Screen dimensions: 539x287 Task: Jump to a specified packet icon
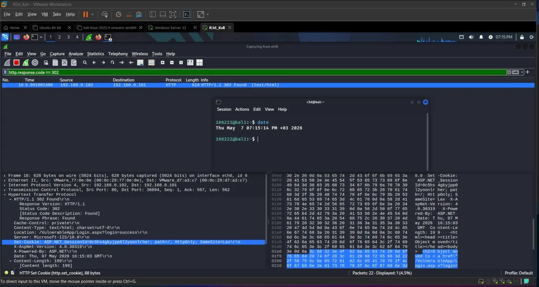113,62
